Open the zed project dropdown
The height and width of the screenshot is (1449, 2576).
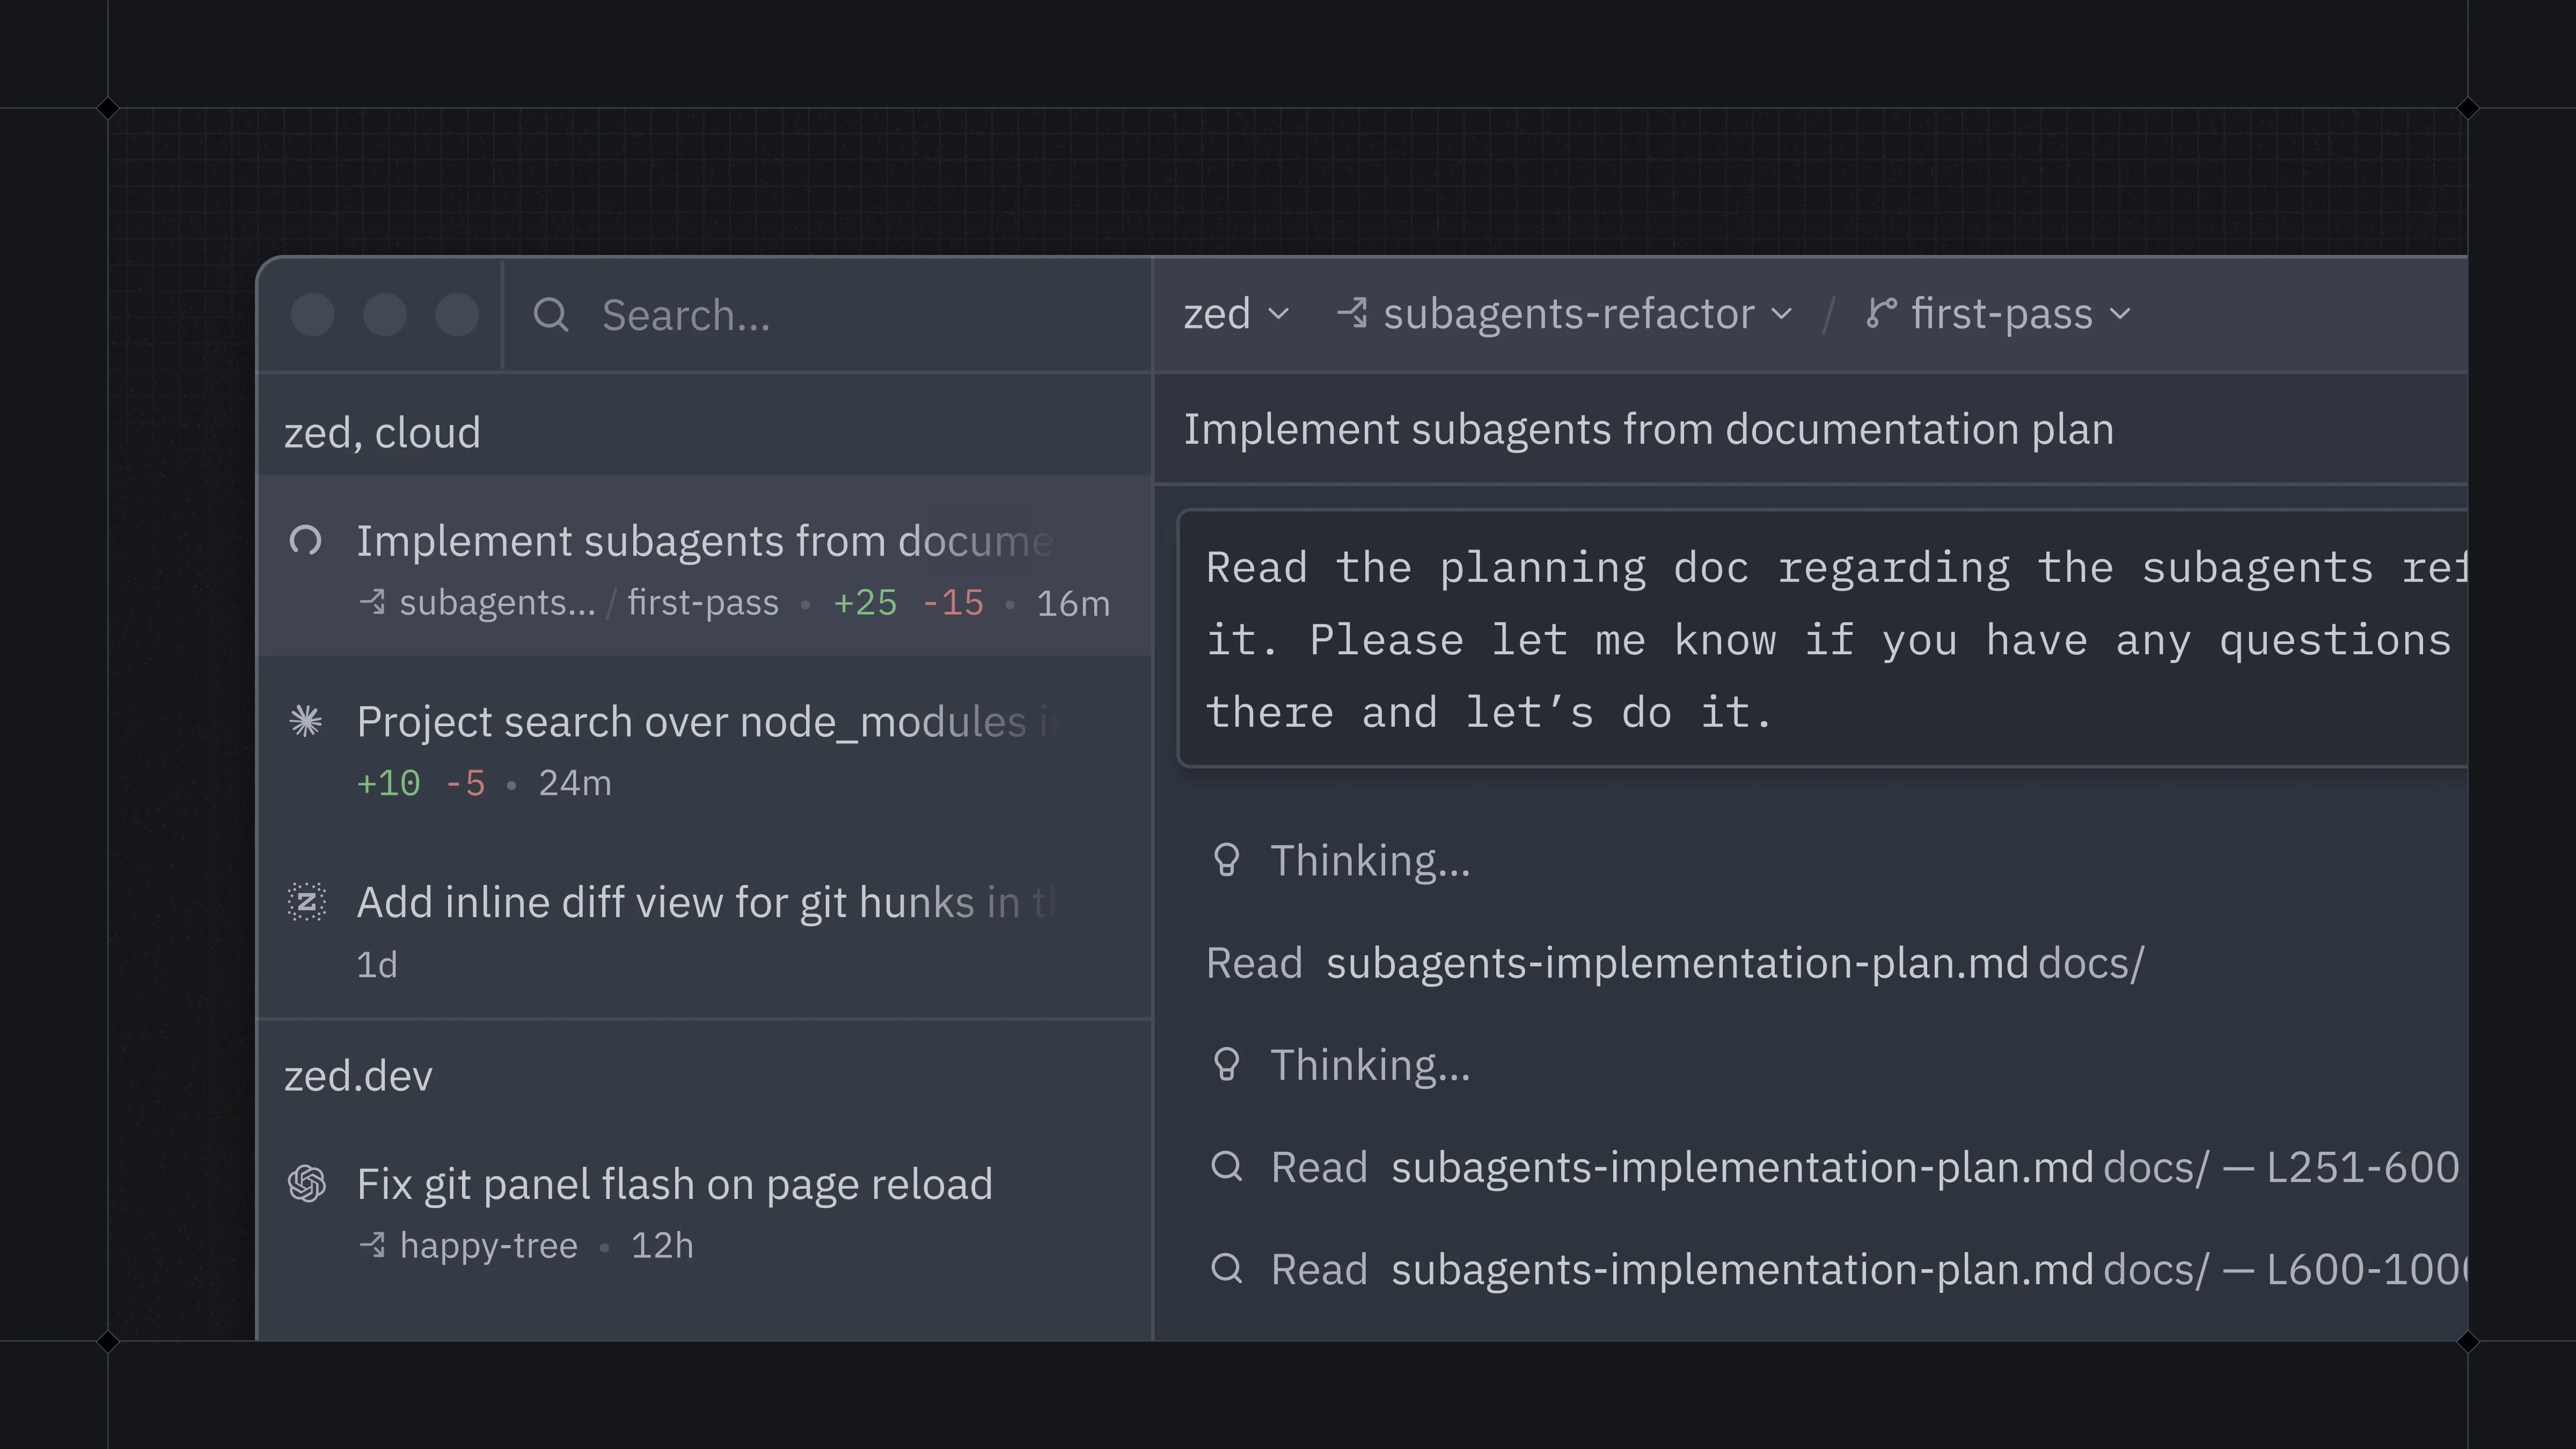pos(1237,313)
